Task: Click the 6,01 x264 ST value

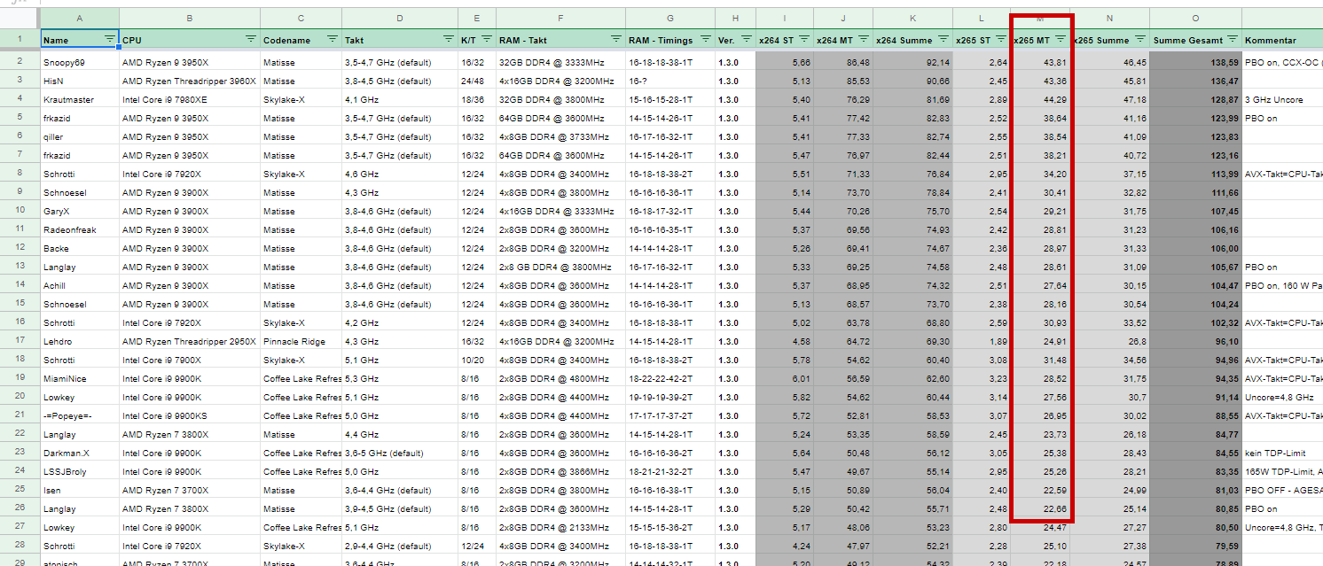Action: [x=785, y=378]
